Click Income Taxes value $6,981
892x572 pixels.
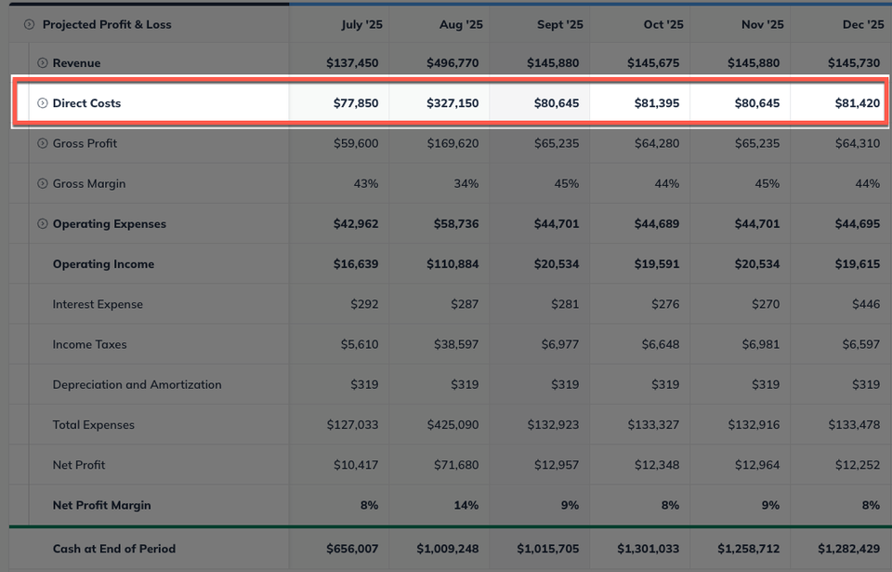coord(761,345)
